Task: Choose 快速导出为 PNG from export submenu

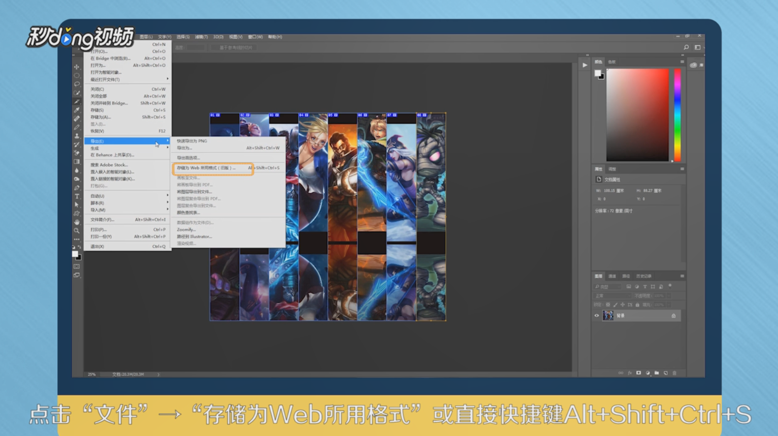Action: [228, 141]
